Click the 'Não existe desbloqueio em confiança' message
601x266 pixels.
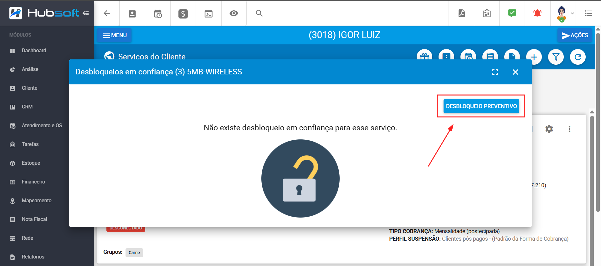coord(300,128)
